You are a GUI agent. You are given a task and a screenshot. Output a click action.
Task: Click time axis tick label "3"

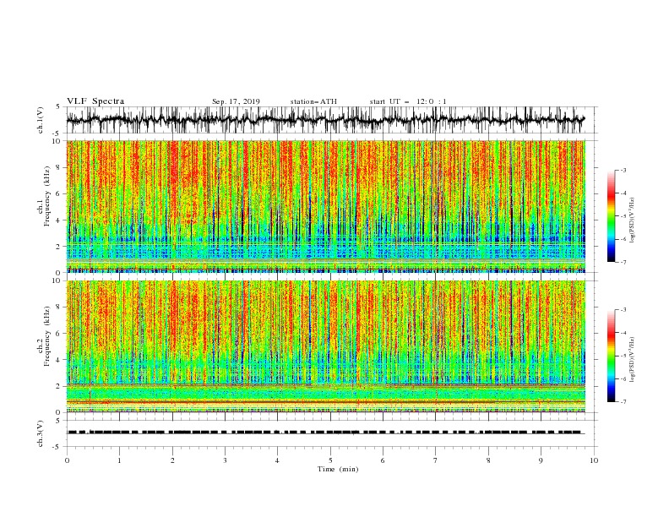click(225, 460)
